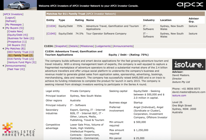Viewport: 206px width, 140px height.
Task: Collapse the My Buyers tree node
Action: [x=3, y=28]
